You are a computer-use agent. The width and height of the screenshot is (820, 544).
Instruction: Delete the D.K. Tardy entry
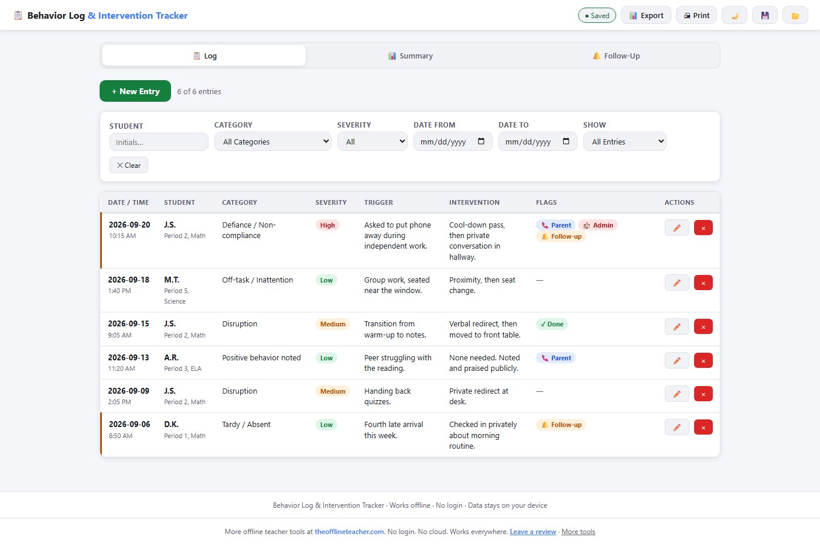(703, 427)
